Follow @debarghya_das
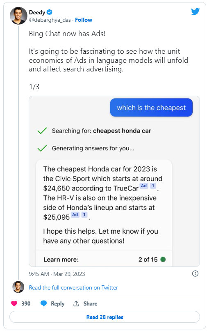Viewport: 209px width, 331px height. click(84, 20)
